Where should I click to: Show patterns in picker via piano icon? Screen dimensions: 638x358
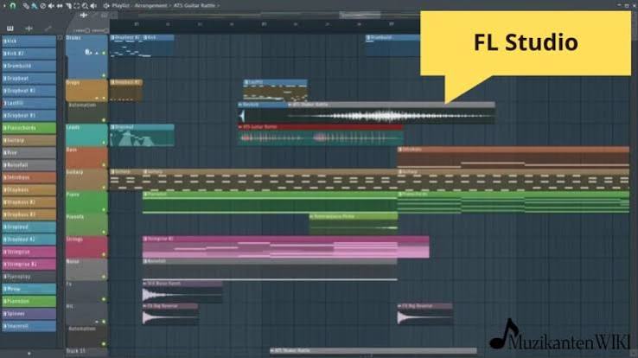pos(10,28)
